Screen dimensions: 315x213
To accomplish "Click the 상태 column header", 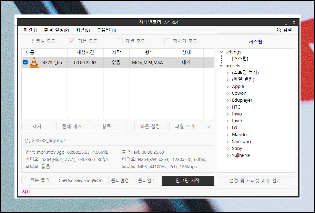I will coord(186,53).
